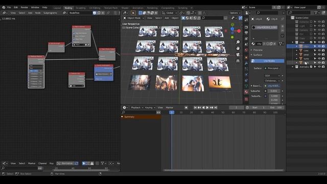The height and width of the screenshot is (184, 327).
Task: Toggle snapping magnet in the viewport header
Action: coord(189,13)
